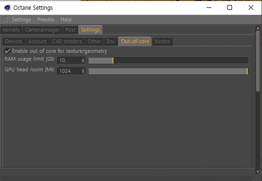The width and height of the screenshot is (262, 181).
Task: Click the Cinema 4D logo in title bar
Action: click(7, 8)
